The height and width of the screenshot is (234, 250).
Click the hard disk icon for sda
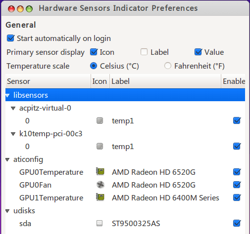(100, 223)
